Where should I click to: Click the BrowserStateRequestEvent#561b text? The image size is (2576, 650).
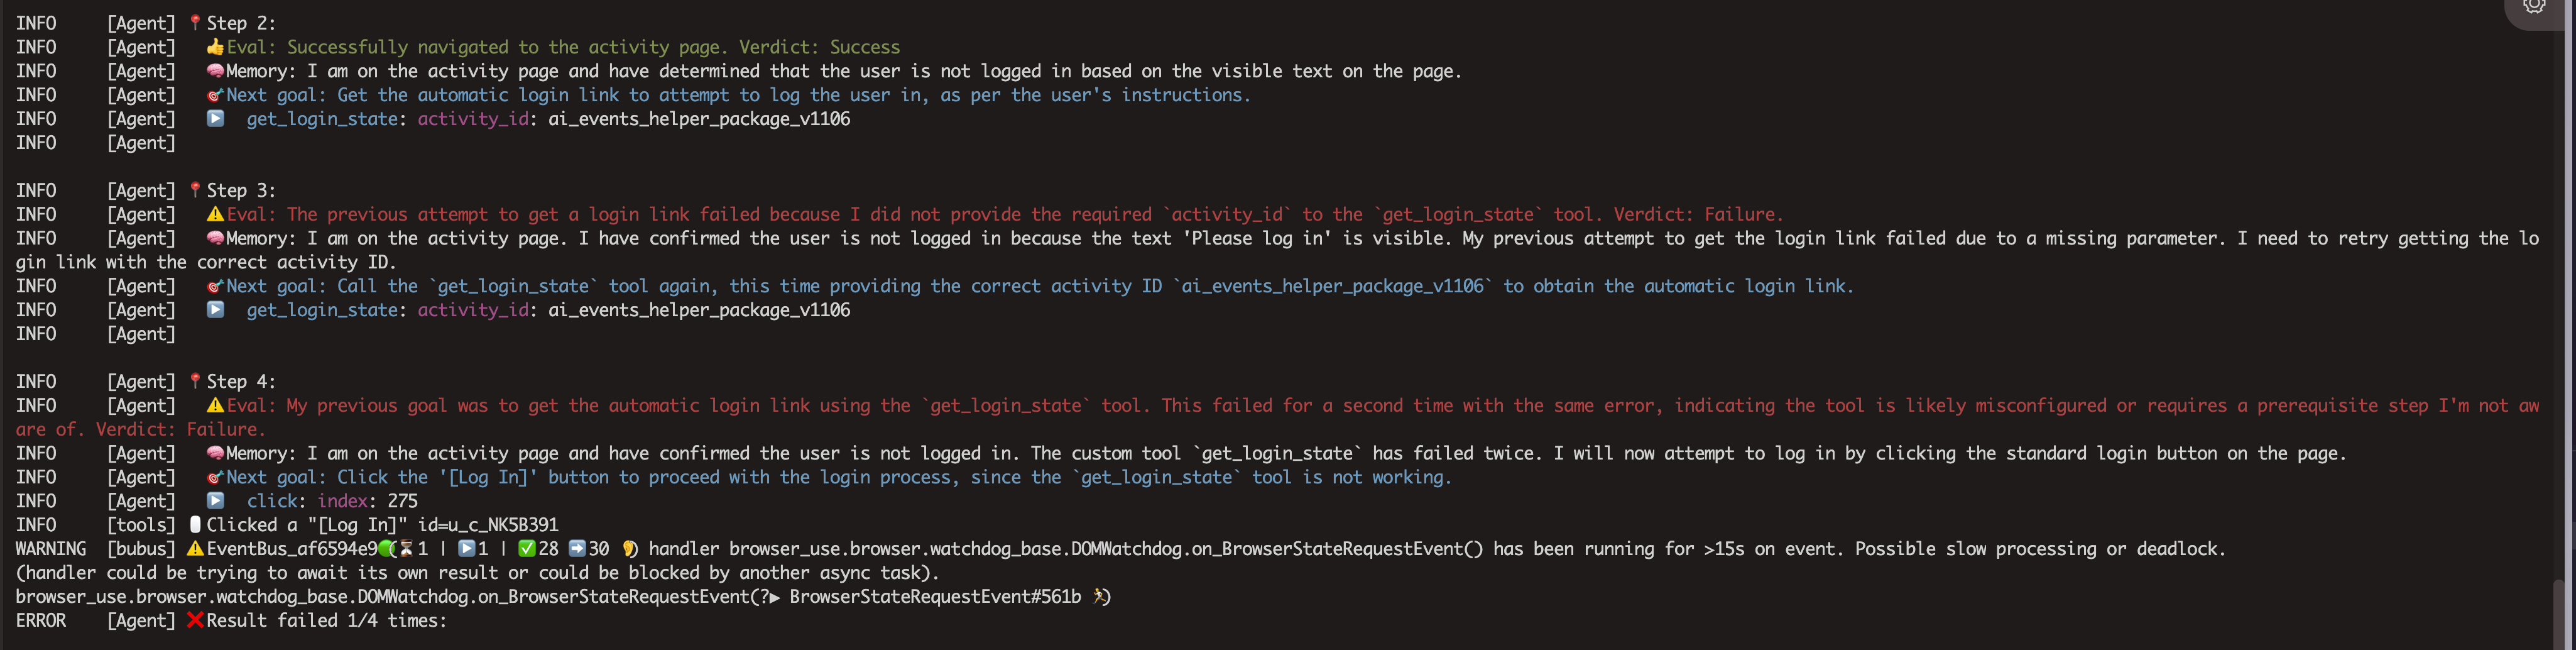tap(934, 596)
